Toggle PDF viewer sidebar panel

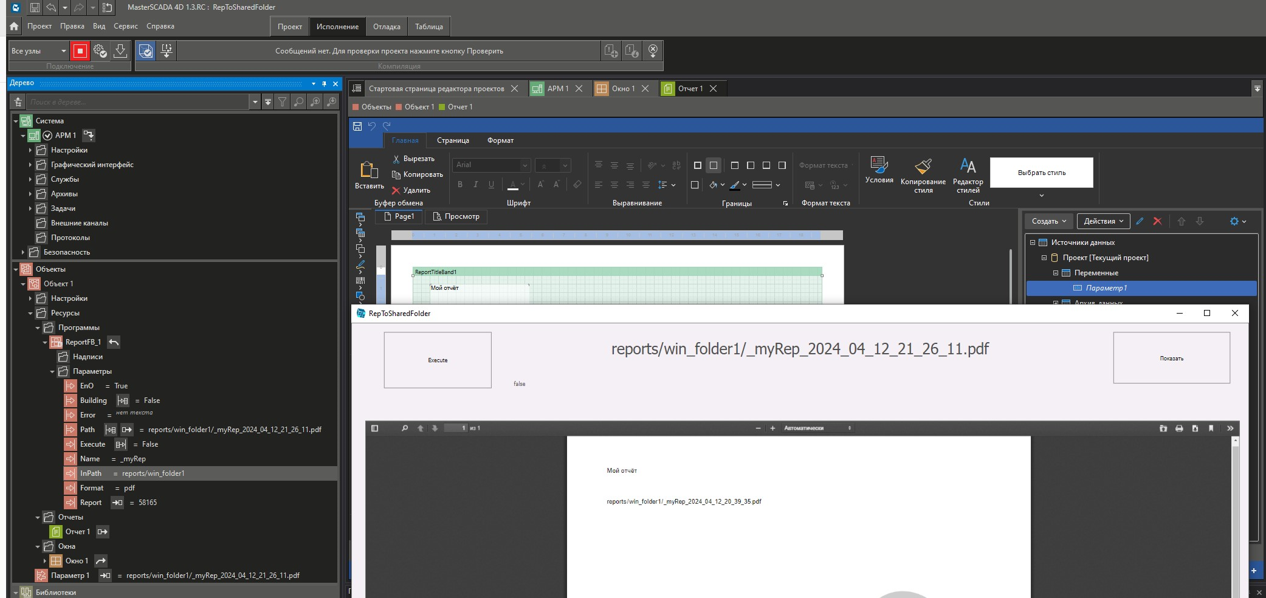coord(375,428)
